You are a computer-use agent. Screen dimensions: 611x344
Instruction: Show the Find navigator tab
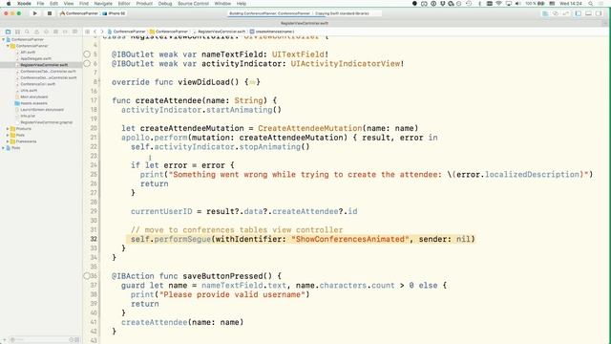(27, 32)
